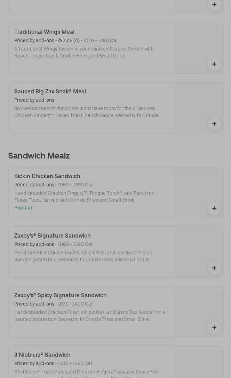Click Zaxby's Signature Sandwich description text
The image size is (231, 378).
click(83, 256)
